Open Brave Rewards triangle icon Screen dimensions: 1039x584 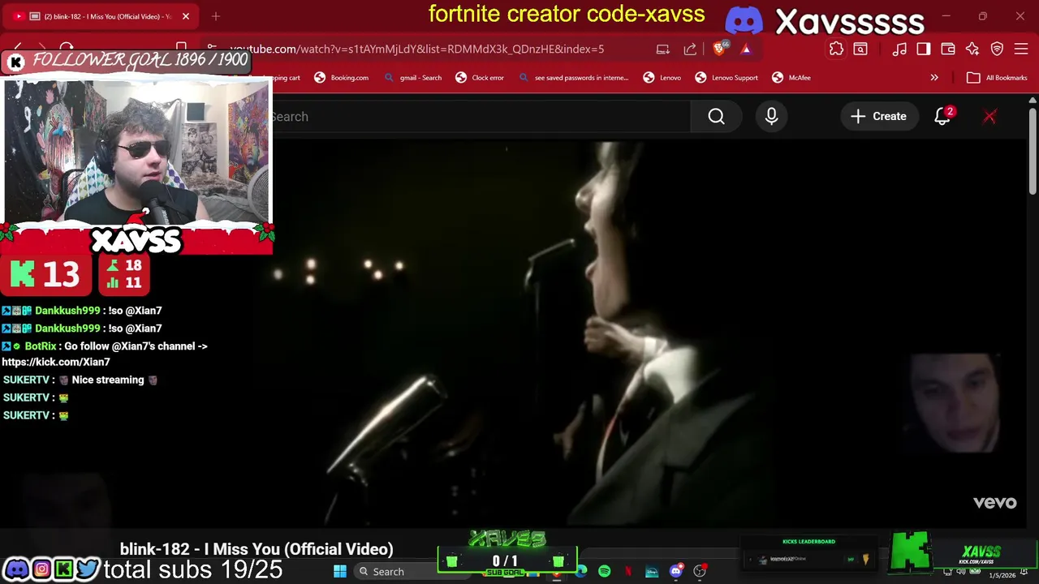(x=745, y=49)
